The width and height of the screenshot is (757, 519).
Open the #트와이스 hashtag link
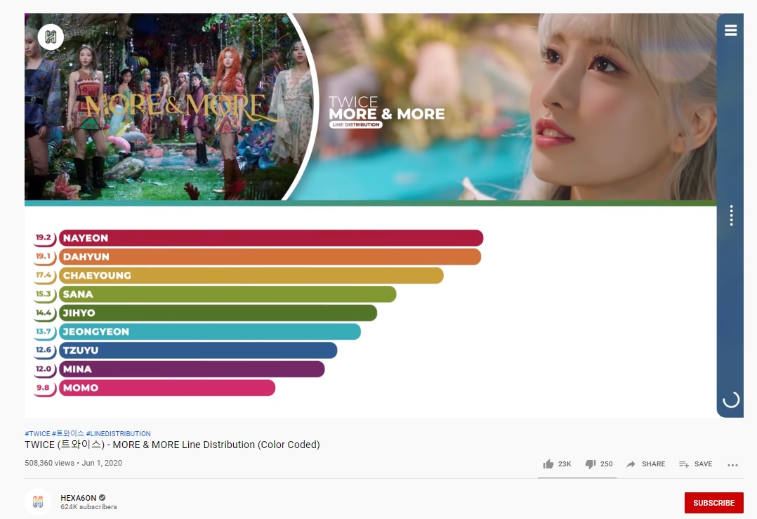click(x=68, y=433)
